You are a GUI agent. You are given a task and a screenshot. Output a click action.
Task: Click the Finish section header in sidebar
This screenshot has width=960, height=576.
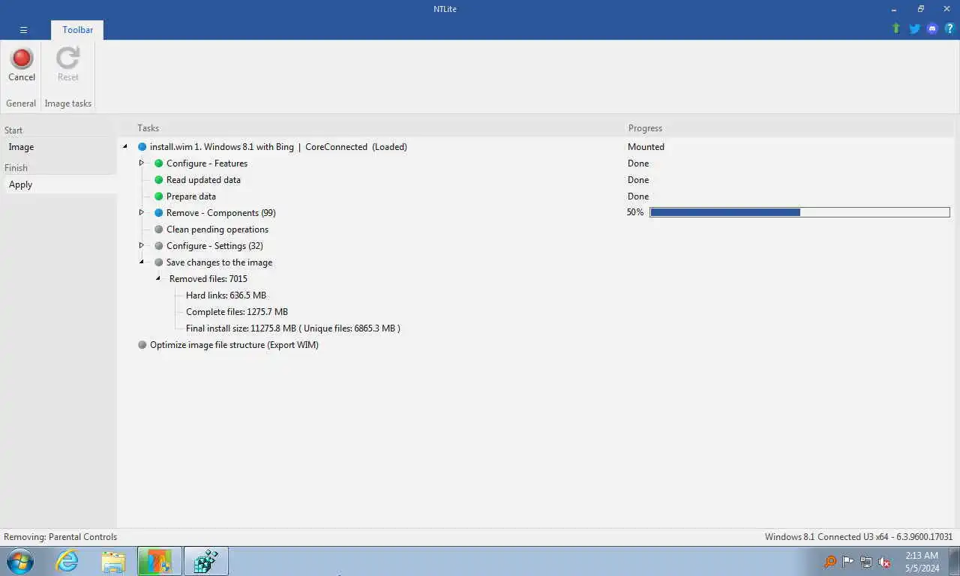[16, 168]
